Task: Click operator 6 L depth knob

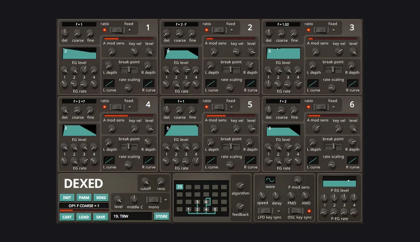Action: [313, 142]
